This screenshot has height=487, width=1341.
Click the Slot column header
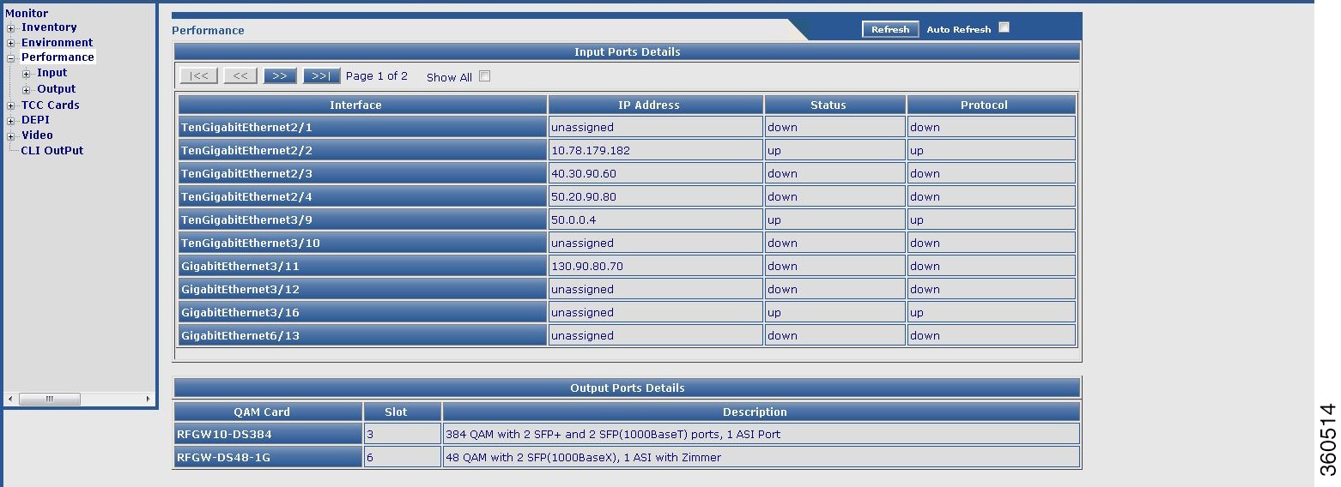(403, 412)
